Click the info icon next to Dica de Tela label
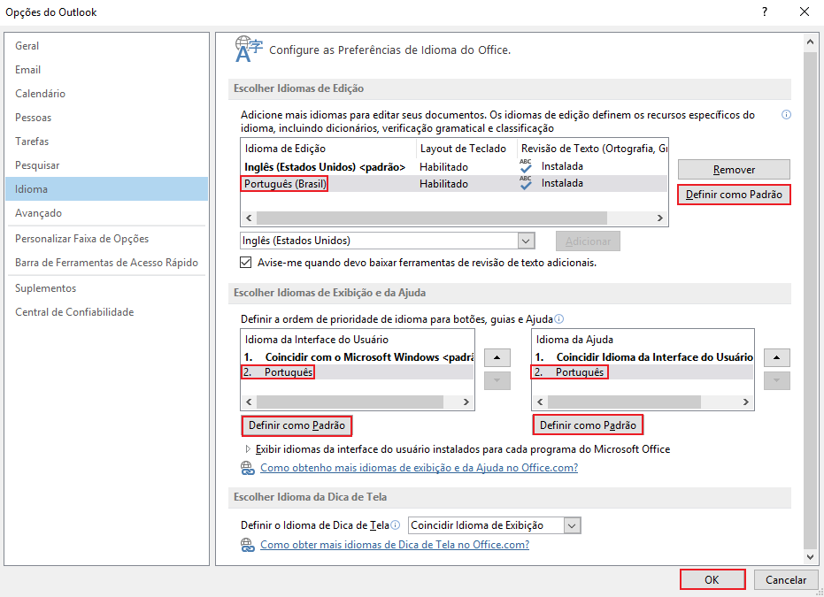 pos(396,524)
